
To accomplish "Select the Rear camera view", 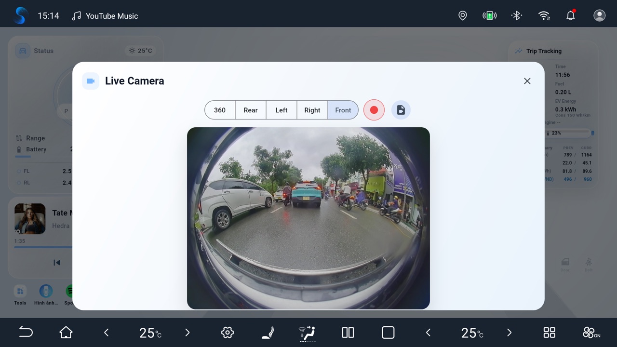I will 251,110.
